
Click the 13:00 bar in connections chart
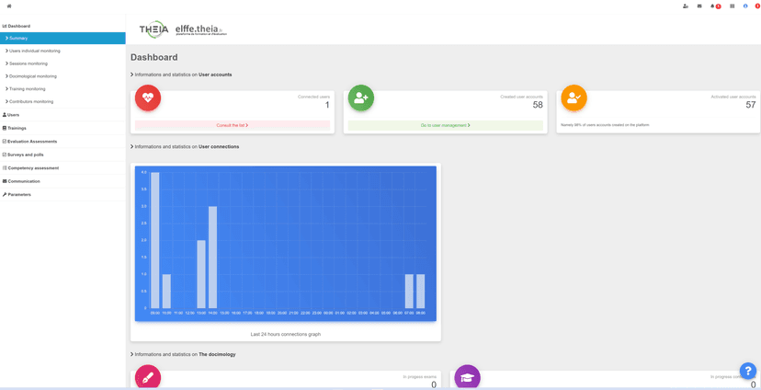click(x=201, y=274)
